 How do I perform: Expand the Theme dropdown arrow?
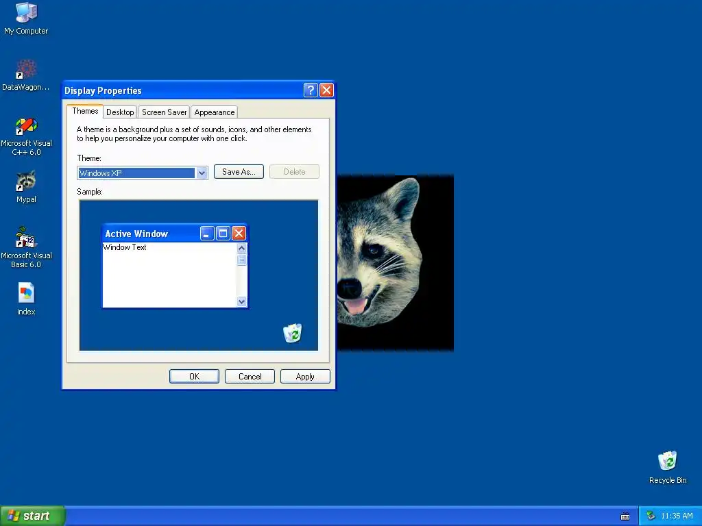(x=202, y=173)
